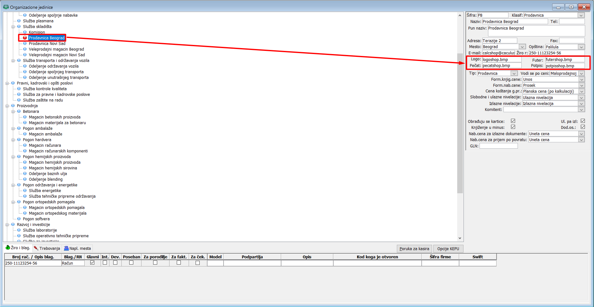594x307 pixels.
Task: Open the Vodi se po ceni dropdown
Action: pos(581,74)
